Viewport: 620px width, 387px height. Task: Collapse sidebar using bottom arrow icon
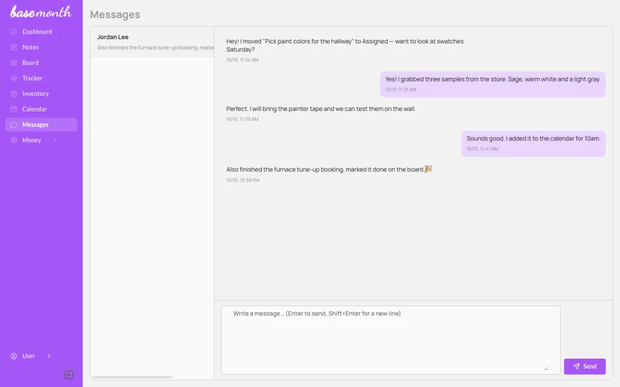coord(69,375)
